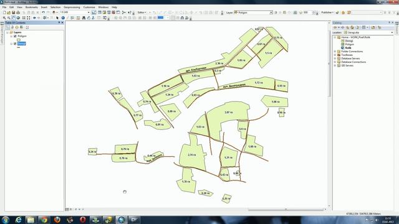This screenshot has width=399, height=224.
Task: List By Drawing Order in Table Of Contents
Action: coord(7,27)
